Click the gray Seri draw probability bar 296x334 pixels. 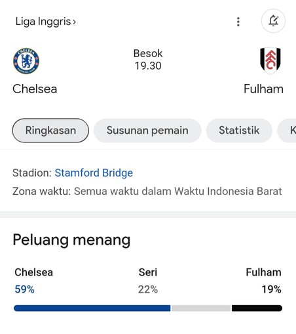[201, 308]
